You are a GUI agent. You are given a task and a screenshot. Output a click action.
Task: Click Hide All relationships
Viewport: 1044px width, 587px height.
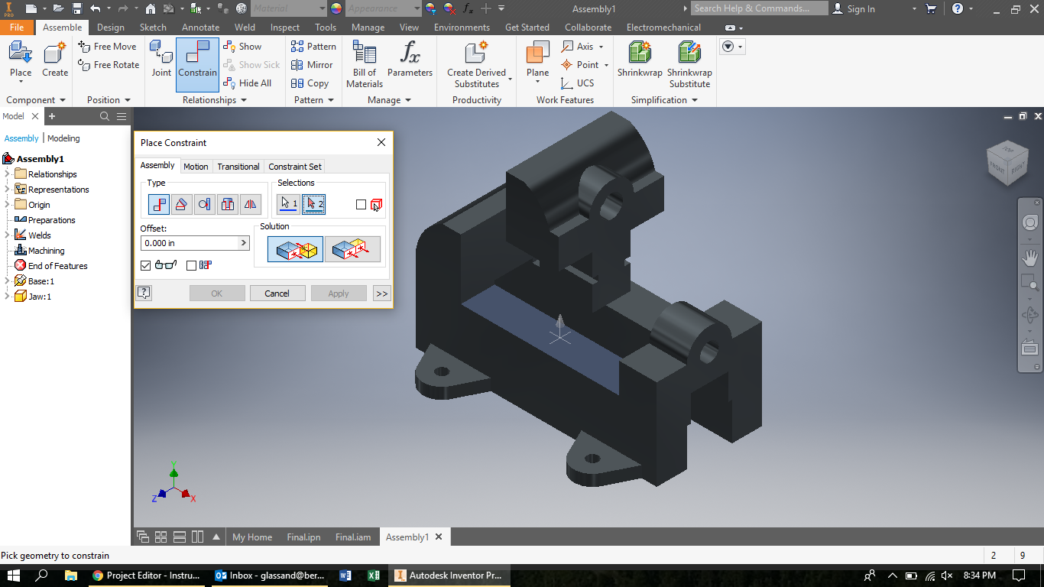coord(247,83)
